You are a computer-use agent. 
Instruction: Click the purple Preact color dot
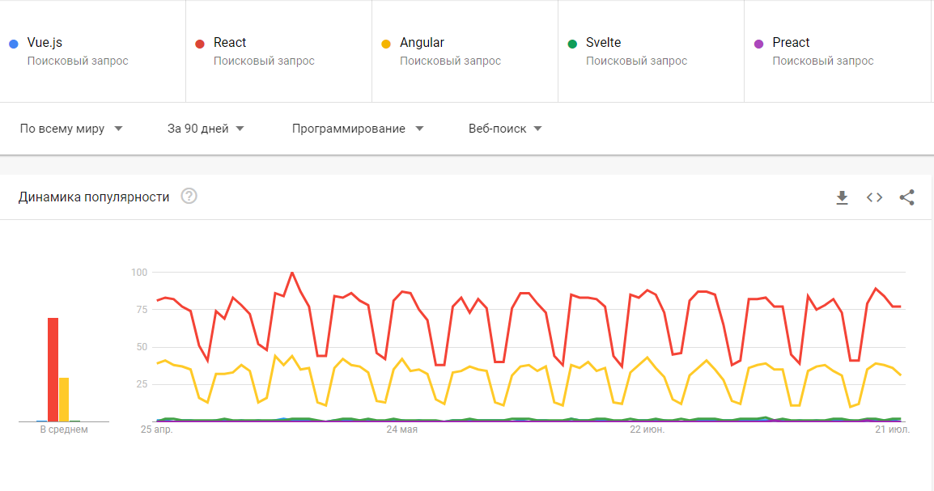758,44
